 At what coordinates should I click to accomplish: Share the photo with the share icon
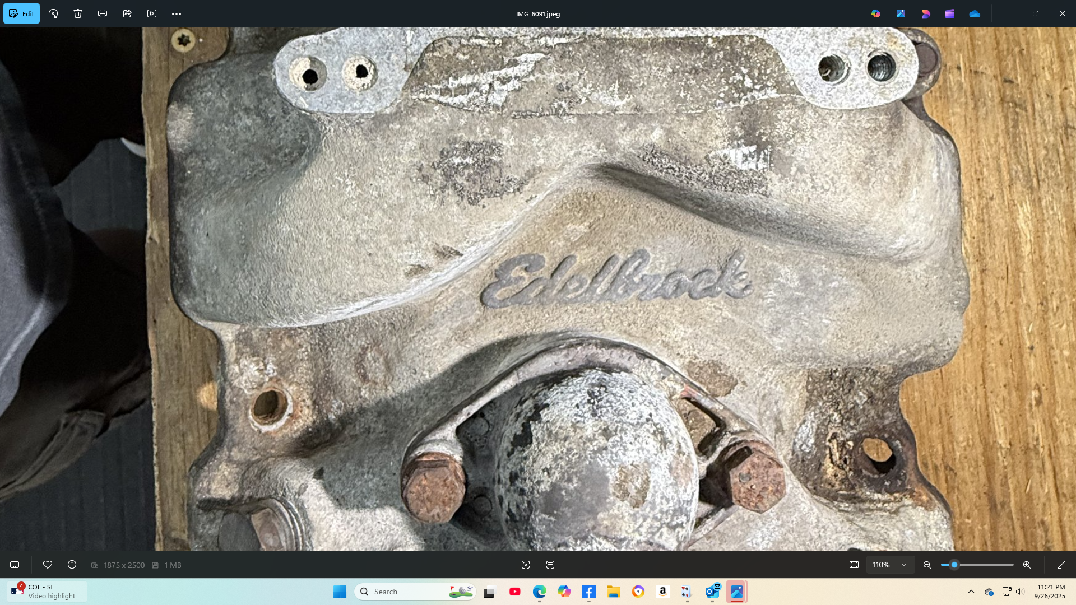(x=127, y=13)
